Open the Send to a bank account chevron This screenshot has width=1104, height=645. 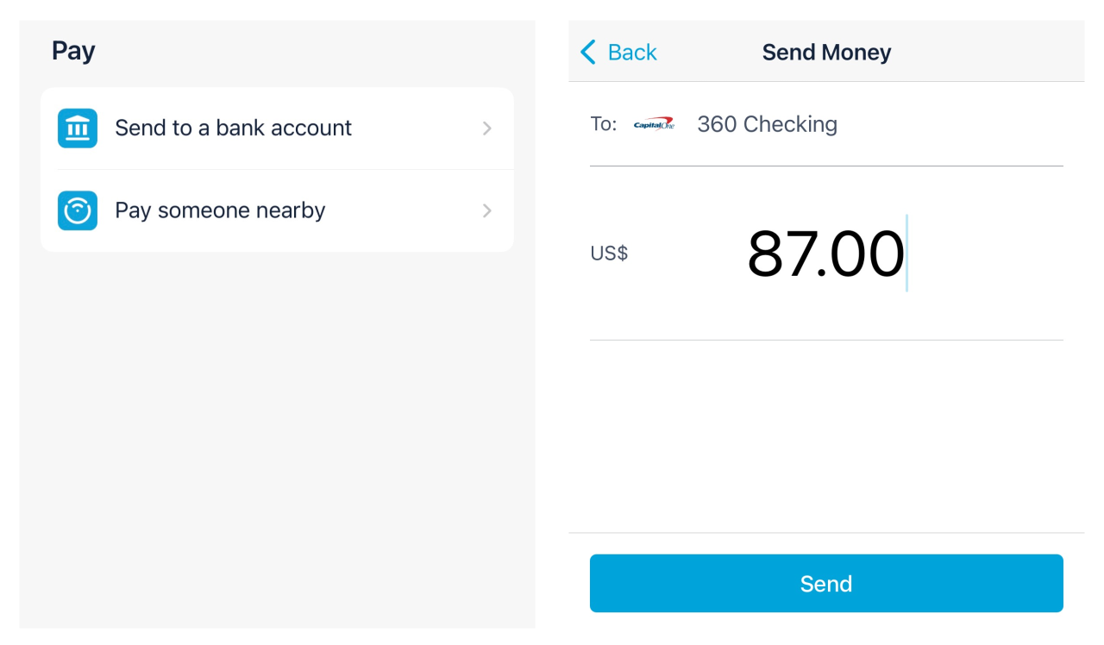tap(487, 128)
